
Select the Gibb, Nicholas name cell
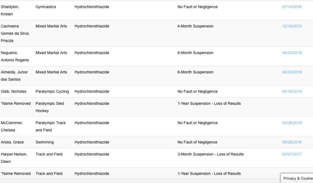pos(14,92)
